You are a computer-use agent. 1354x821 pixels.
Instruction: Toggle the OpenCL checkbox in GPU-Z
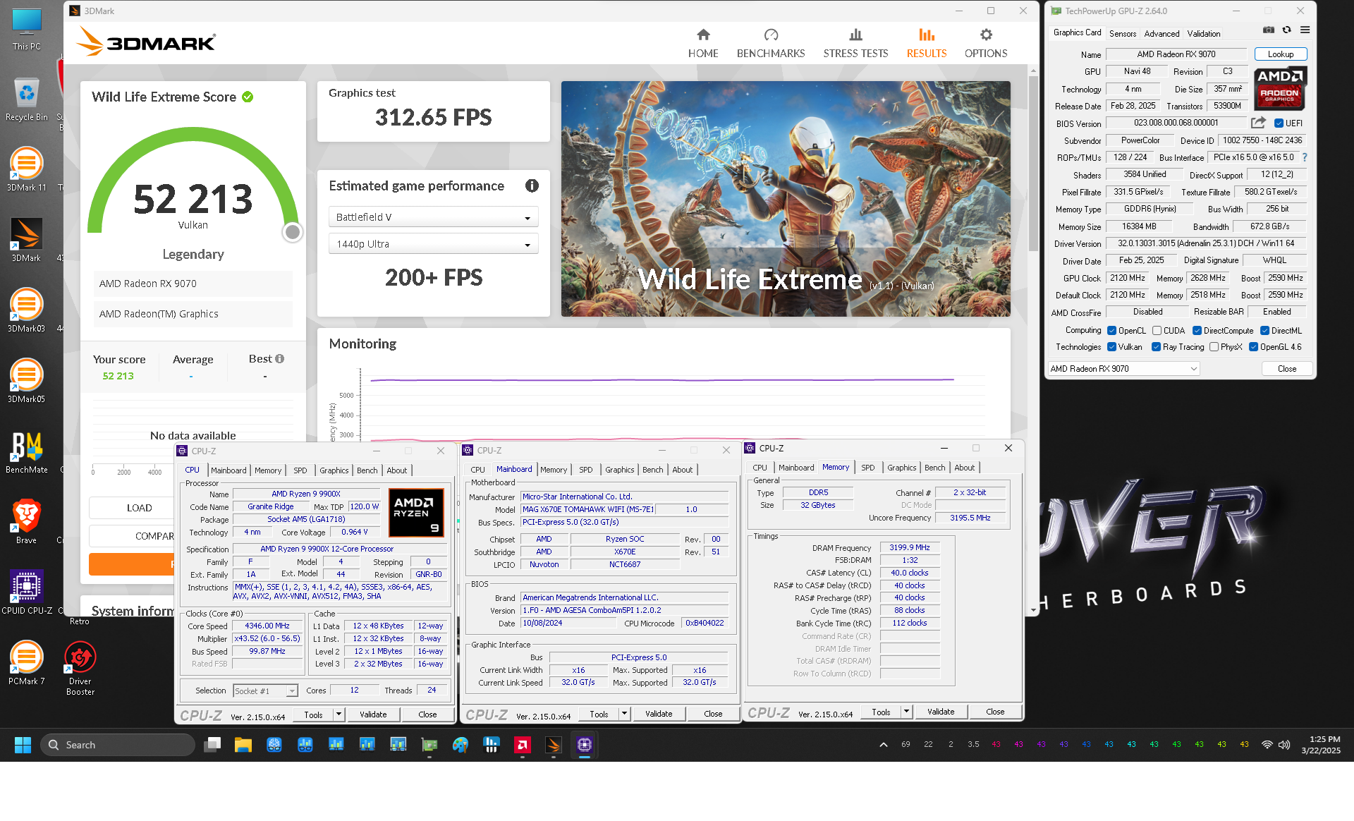tap(1112, 331)
